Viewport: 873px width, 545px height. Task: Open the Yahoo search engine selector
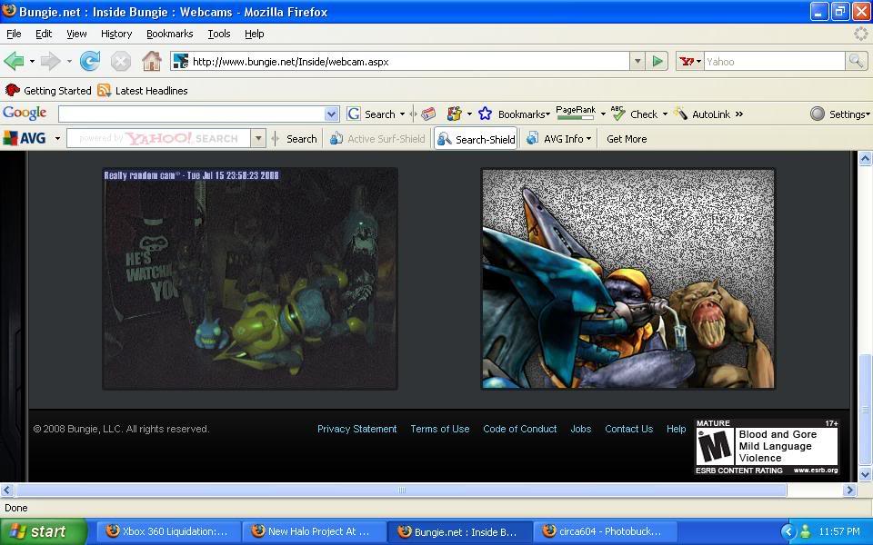click(x=690, y=61)
